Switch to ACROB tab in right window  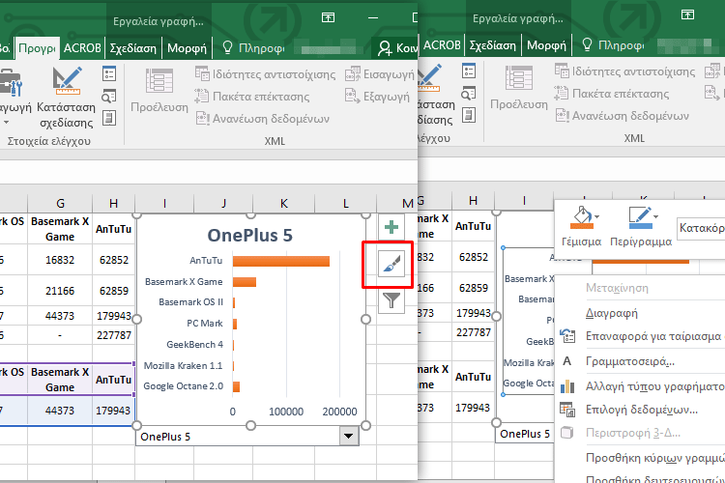click(x=442, y=45)
